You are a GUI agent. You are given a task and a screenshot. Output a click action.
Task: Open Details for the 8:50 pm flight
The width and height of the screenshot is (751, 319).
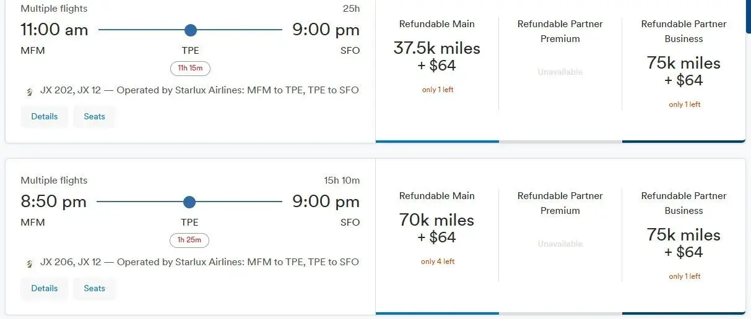(45, 288)
